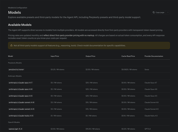Open the Claude Sonnet 4.6 documentation link
Screen dimensions: 178x132
pos(152,102)
